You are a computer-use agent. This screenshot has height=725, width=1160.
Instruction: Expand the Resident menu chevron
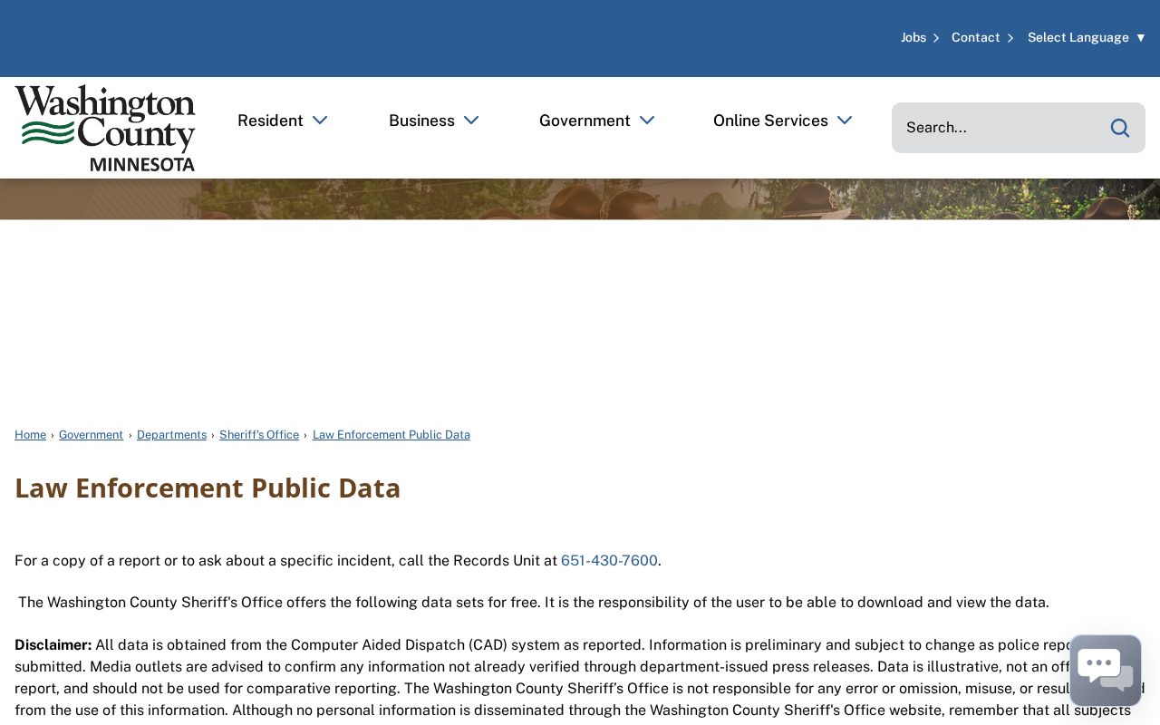[x=320, y=121]
